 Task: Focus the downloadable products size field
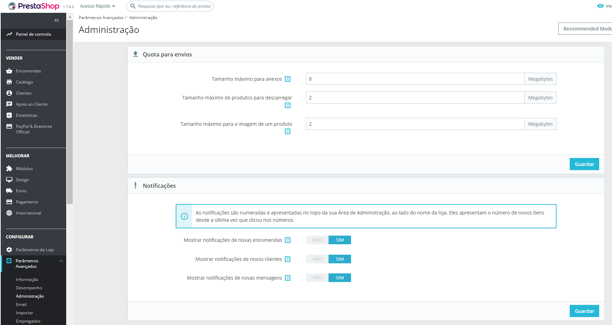coord(415,98)
